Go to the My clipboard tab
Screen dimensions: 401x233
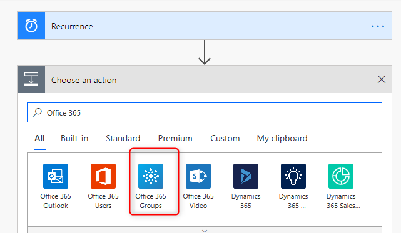click(x=282, y=138)
